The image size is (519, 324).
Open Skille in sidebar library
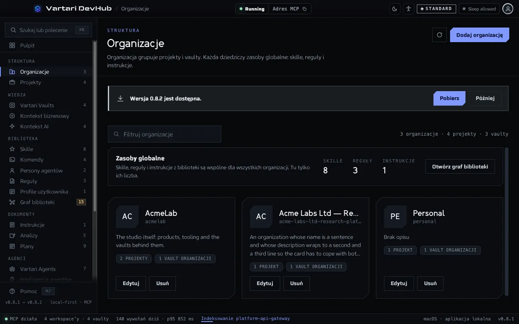tap(47, 149)
